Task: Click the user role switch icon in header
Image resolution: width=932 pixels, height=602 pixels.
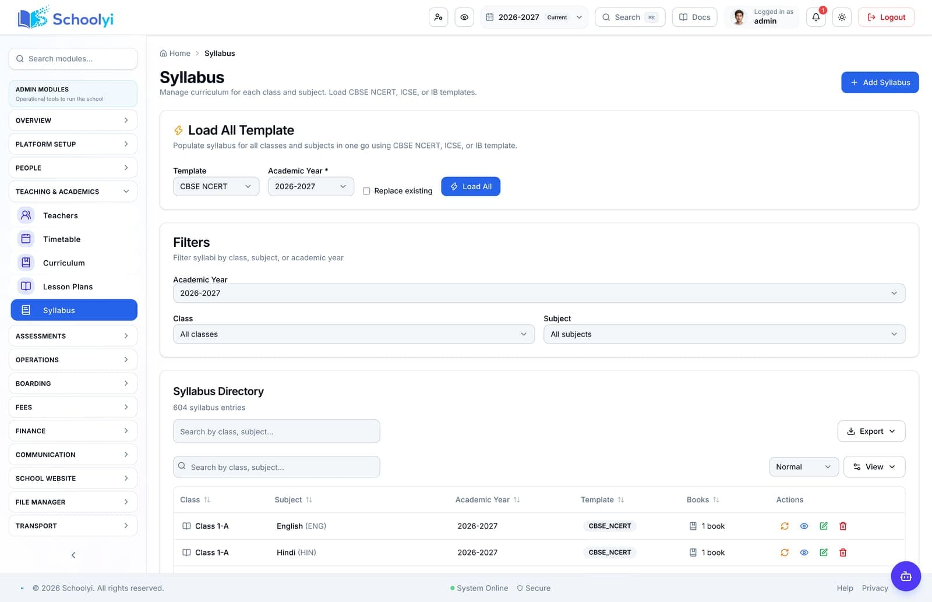Action: click(438, 17)
